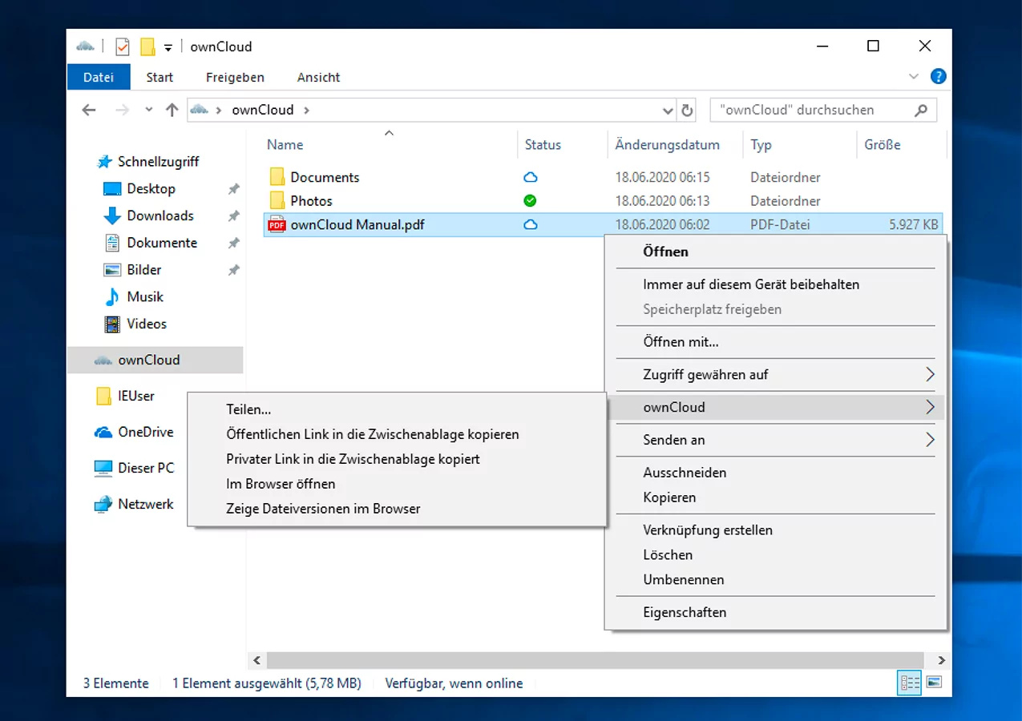
Task: Click the Help question mark icon
Action: pos(938,77)
